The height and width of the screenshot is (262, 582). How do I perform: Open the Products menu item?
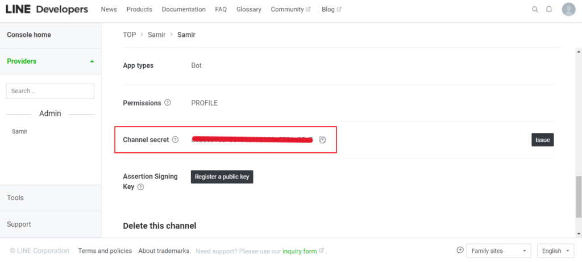[139, 9]
